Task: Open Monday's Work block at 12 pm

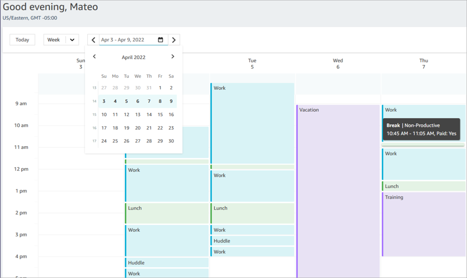Action: (167, 183)
